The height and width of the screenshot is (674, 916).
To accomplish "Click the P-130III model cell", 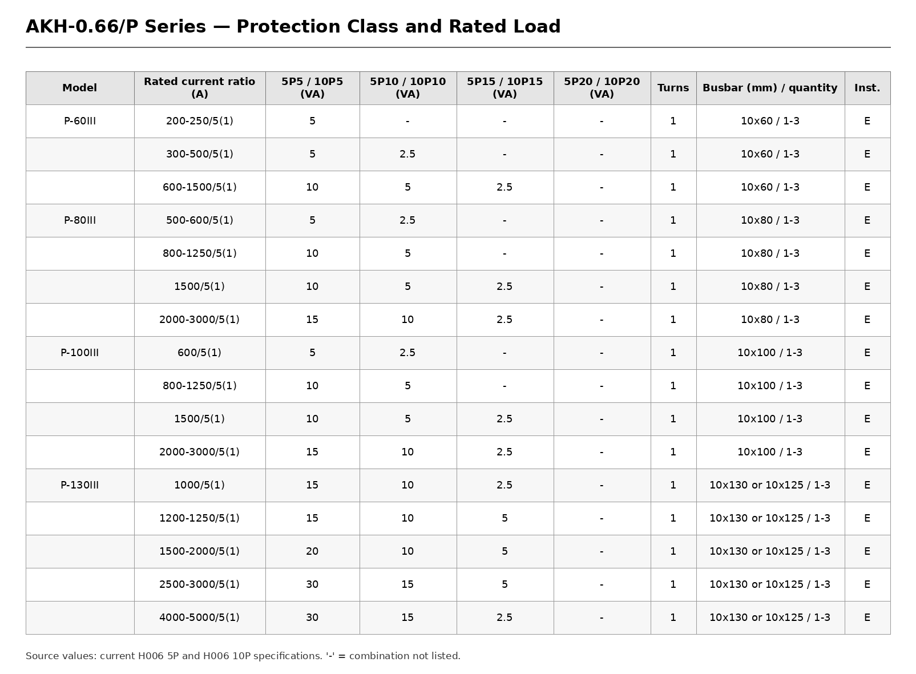I will (x=80, y=485).
